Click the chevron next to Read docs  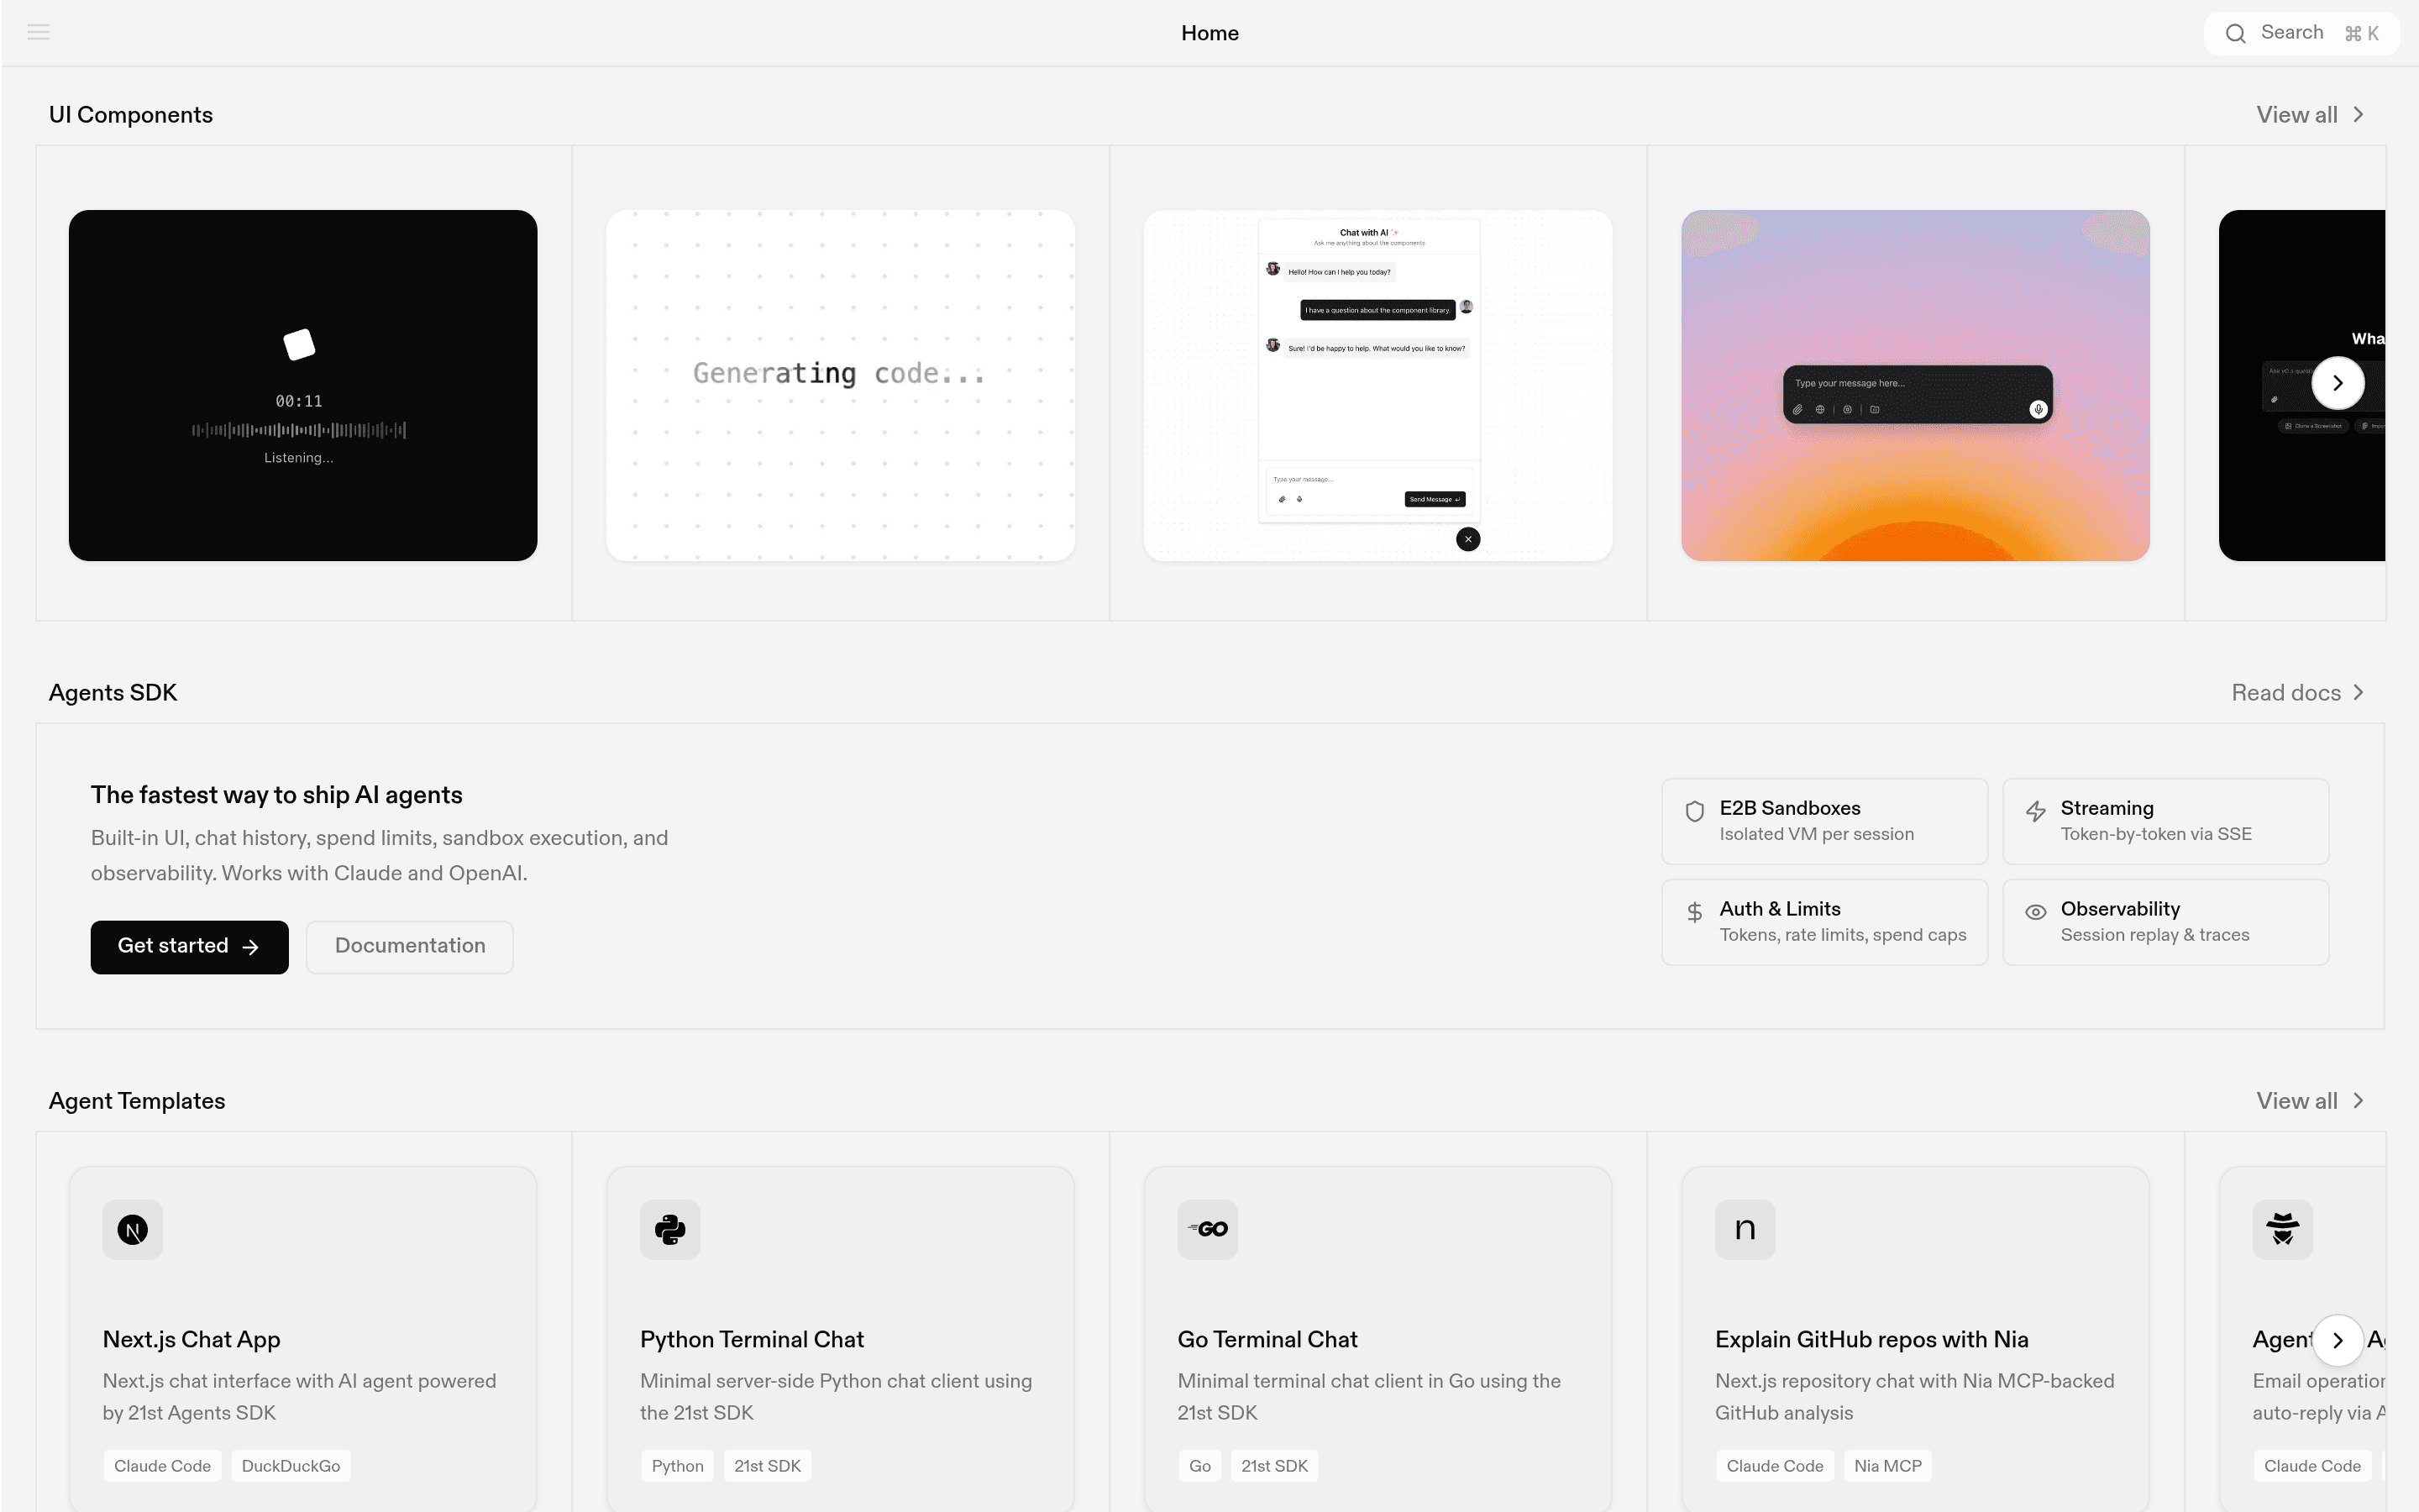point(2359,692)
